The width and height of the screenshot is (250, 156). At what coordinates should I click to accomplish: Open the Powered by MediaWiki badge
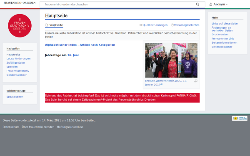(240, 119)
